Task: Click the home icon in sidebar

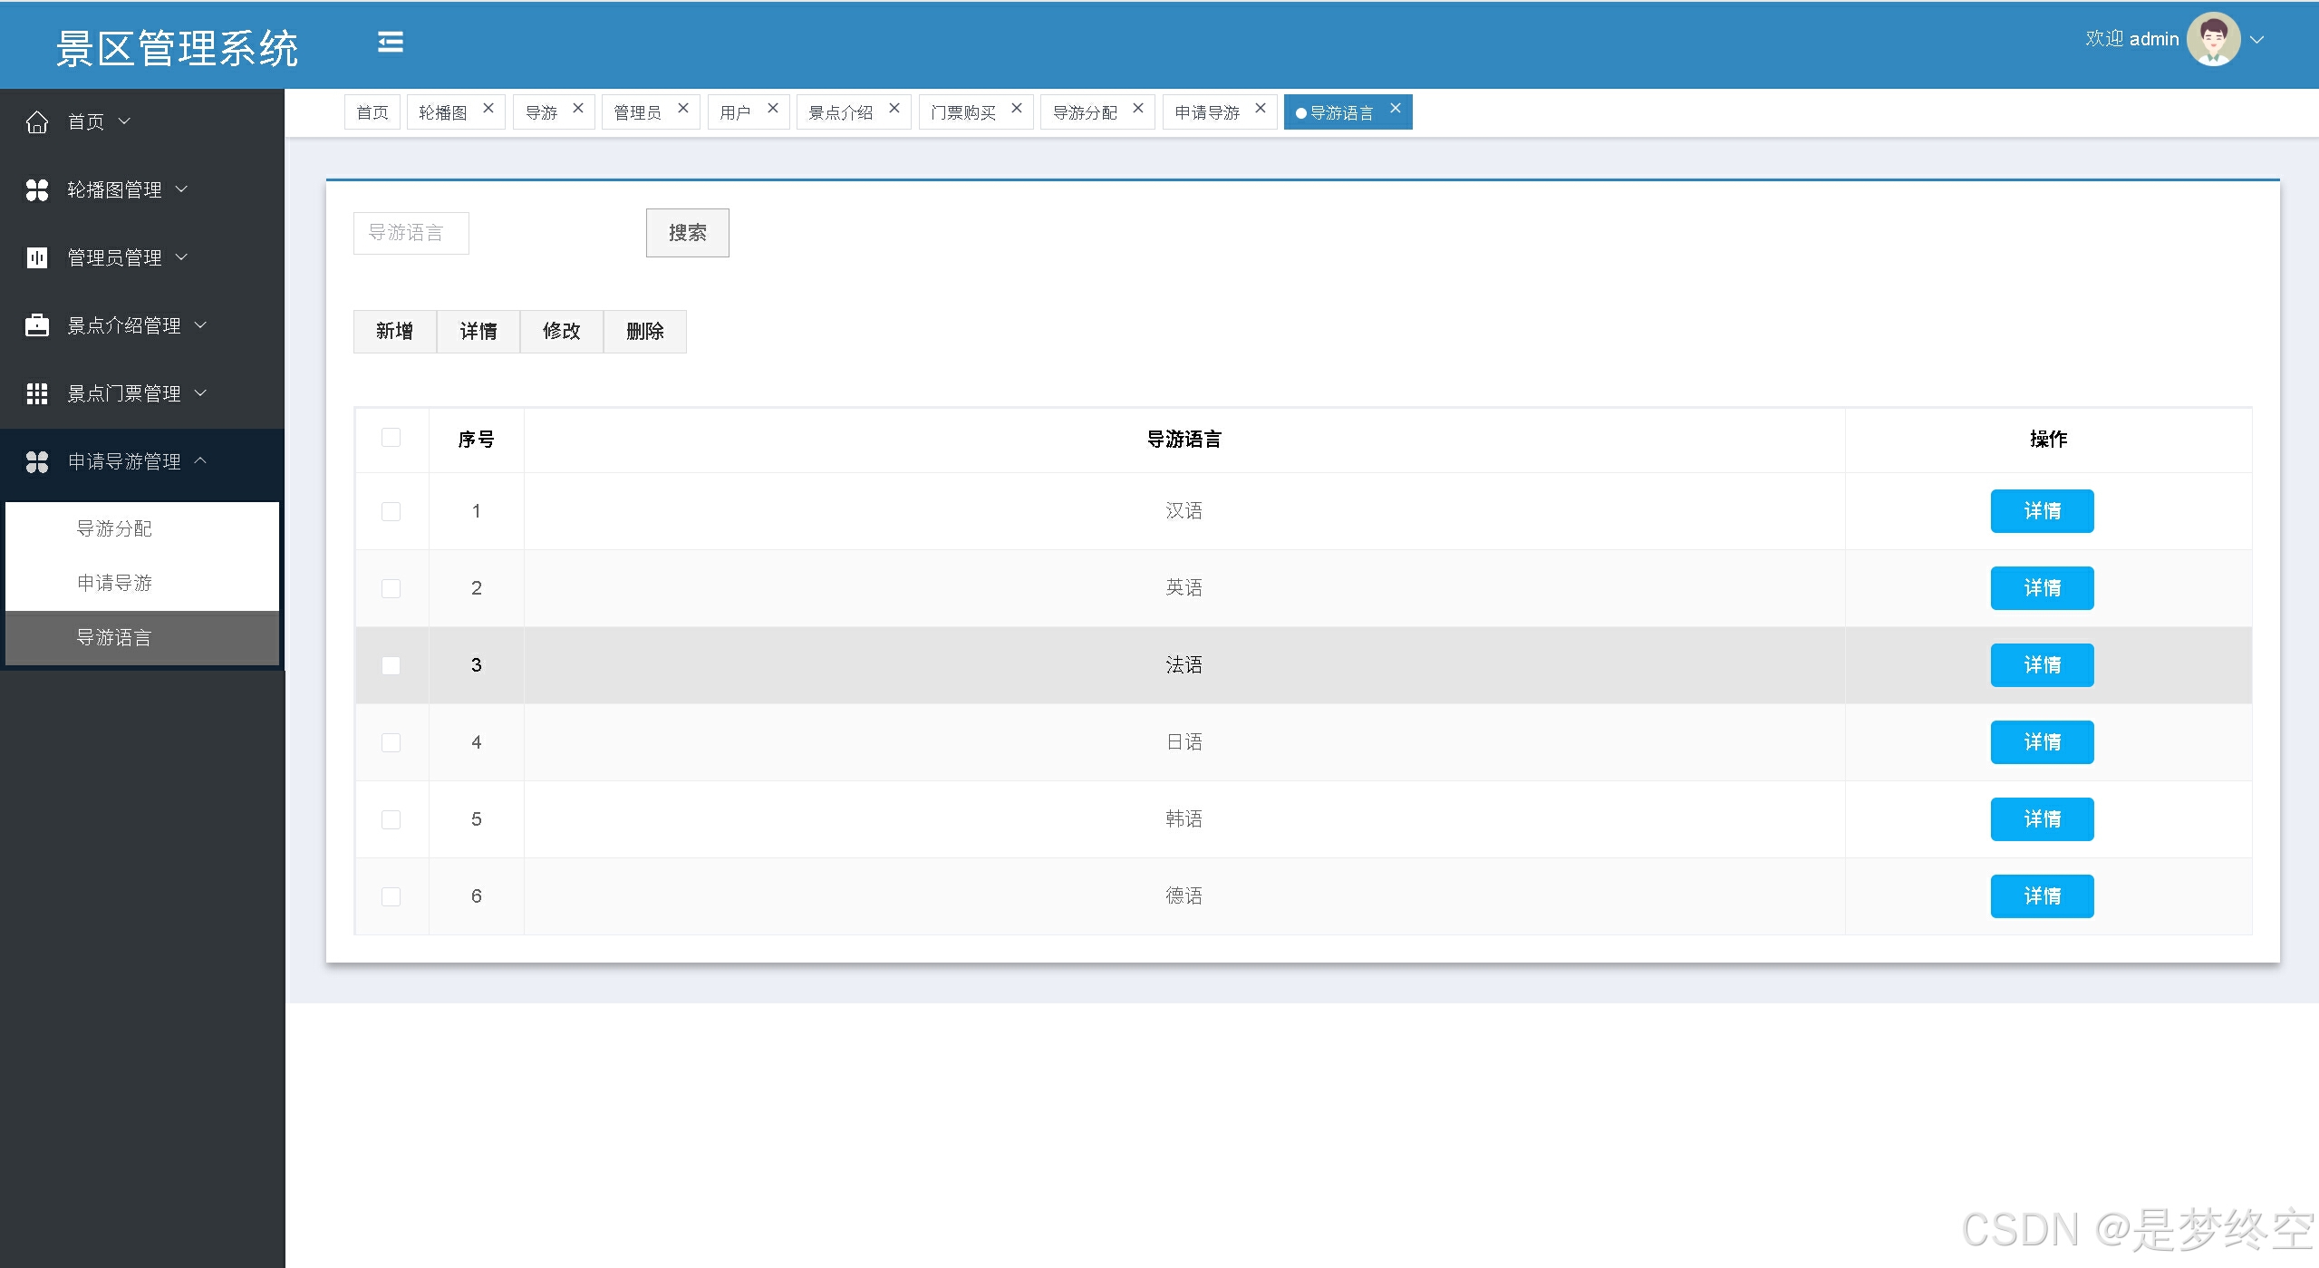Action: click(37, 121)
